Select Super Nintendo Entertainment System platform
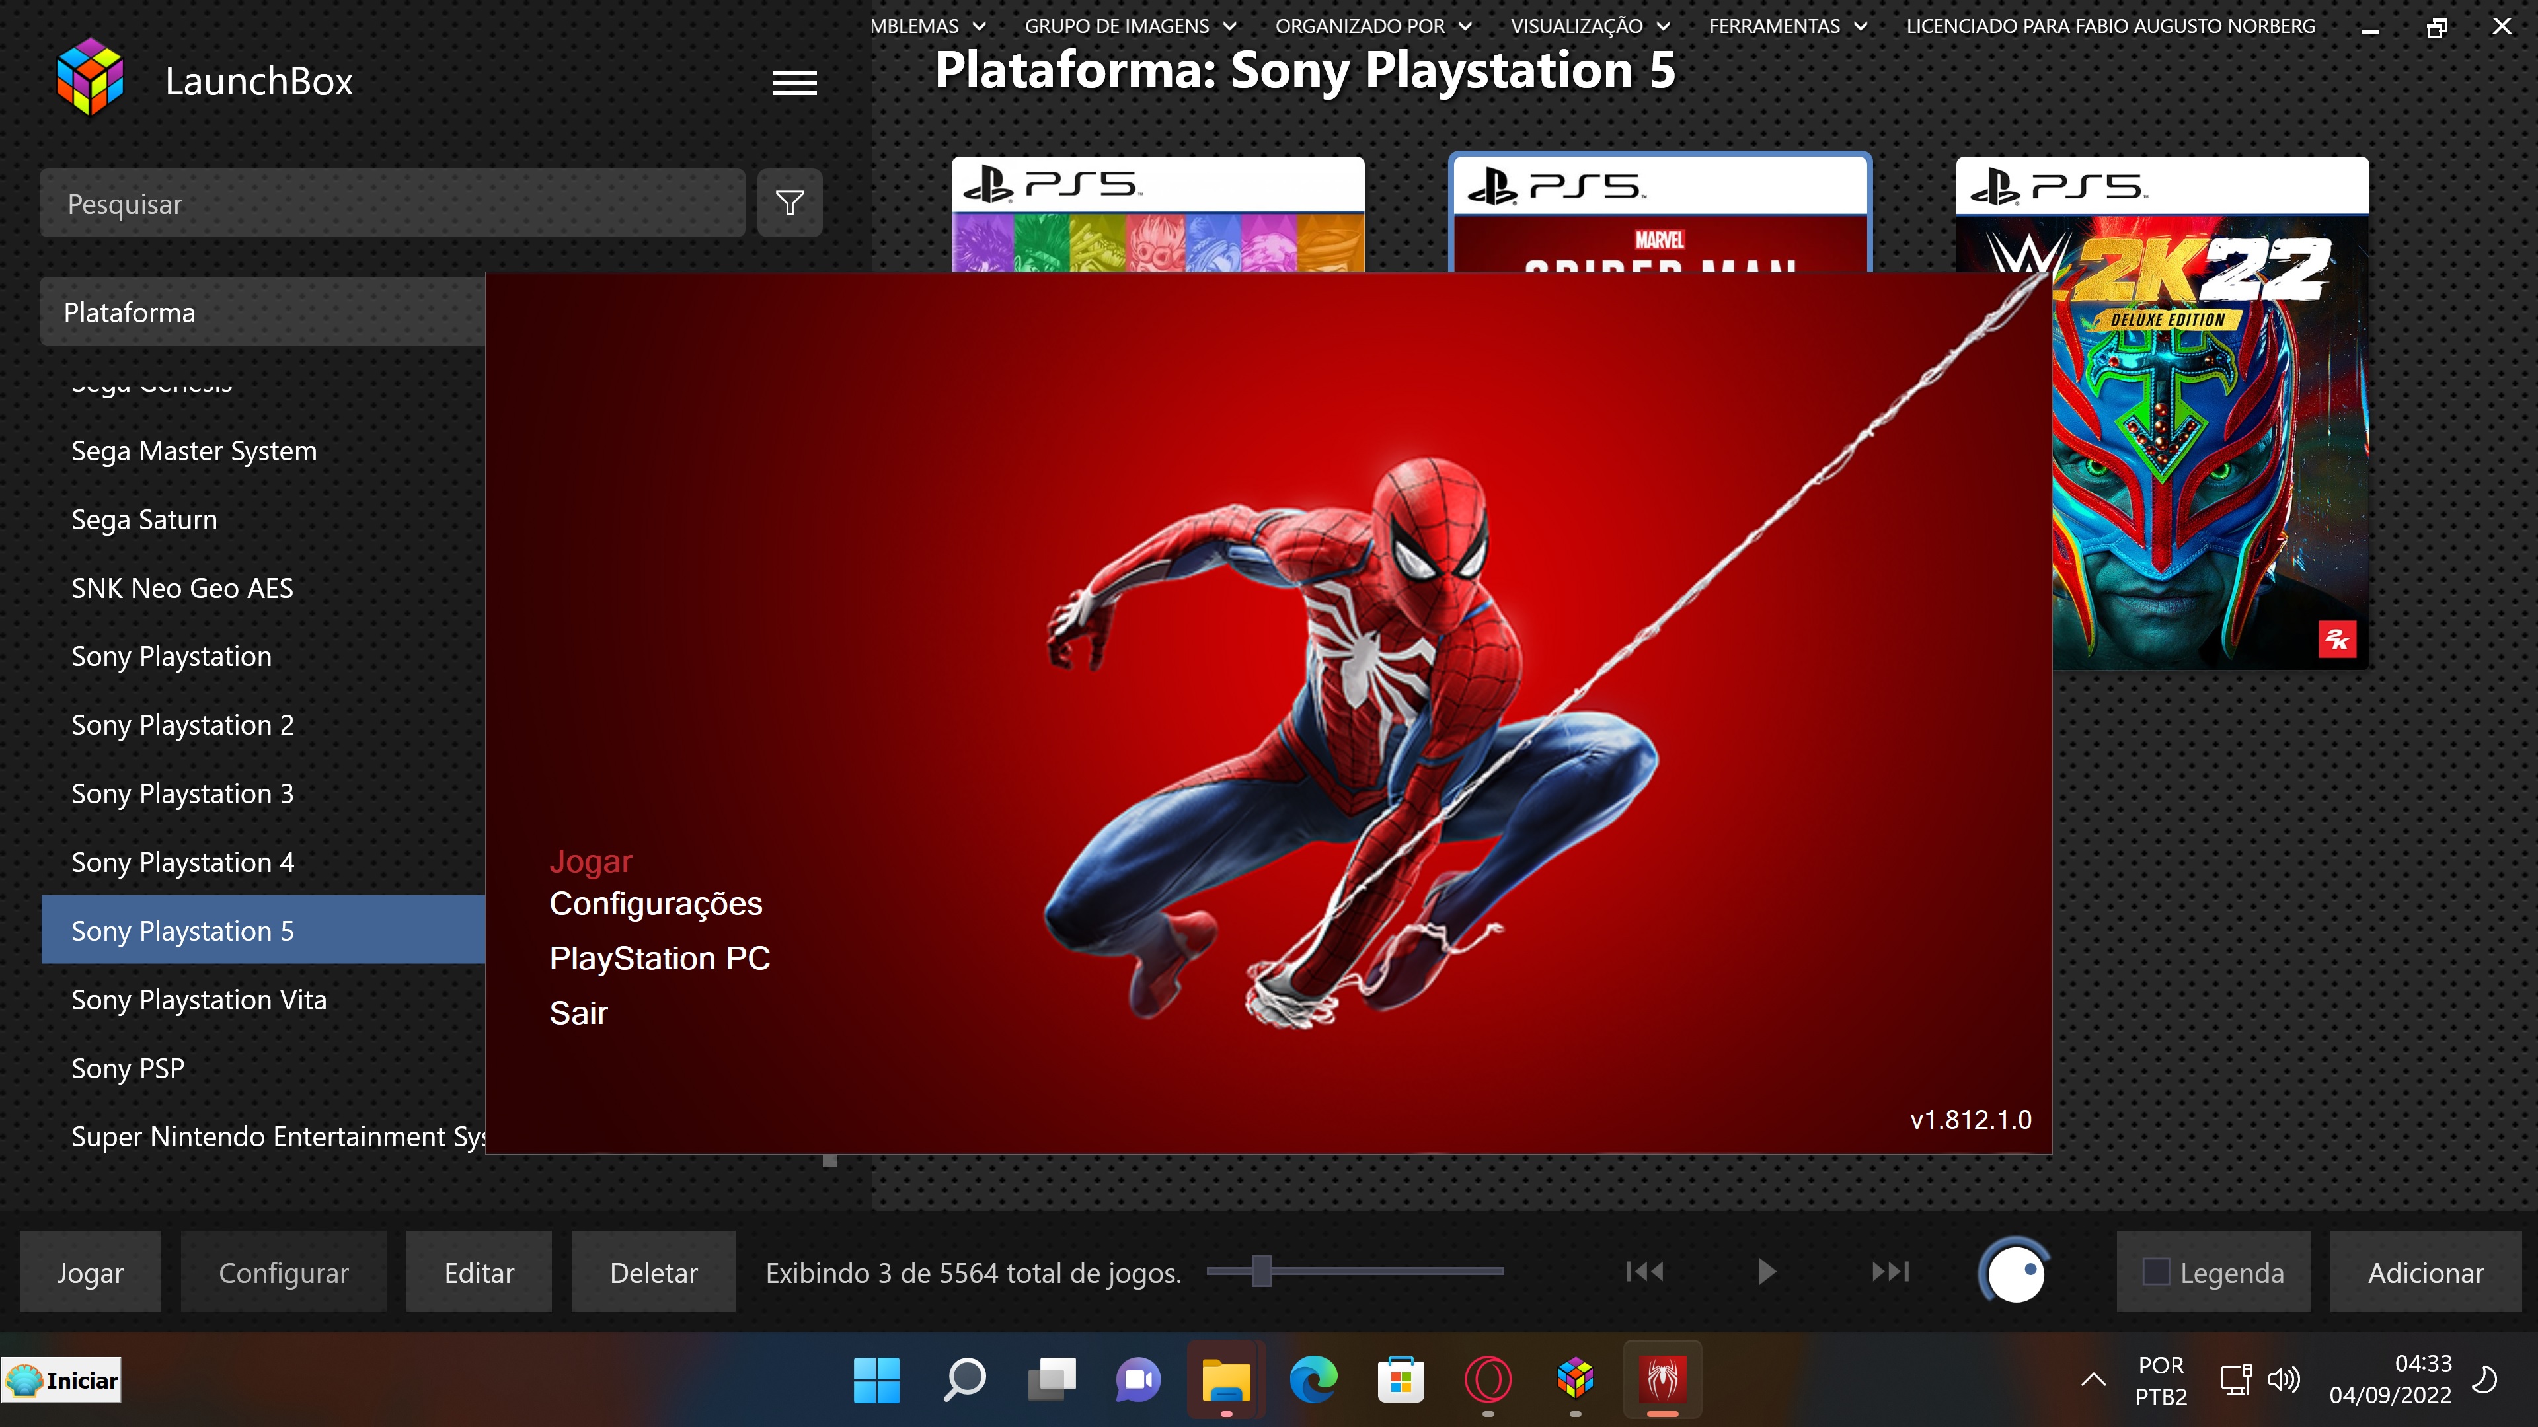Screen dimensions: 2538x1427 pyautogui.click(x=278, y=1136)
